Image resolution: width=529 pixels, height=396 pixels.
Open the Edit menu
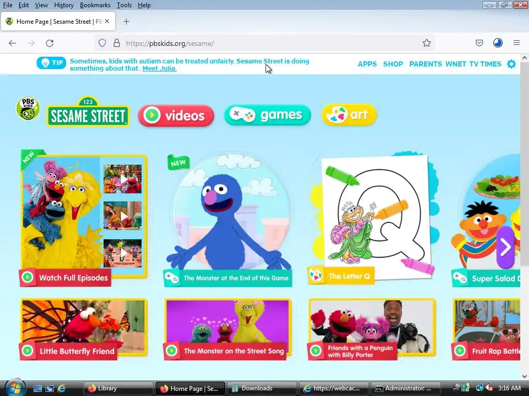click(24, 5)
